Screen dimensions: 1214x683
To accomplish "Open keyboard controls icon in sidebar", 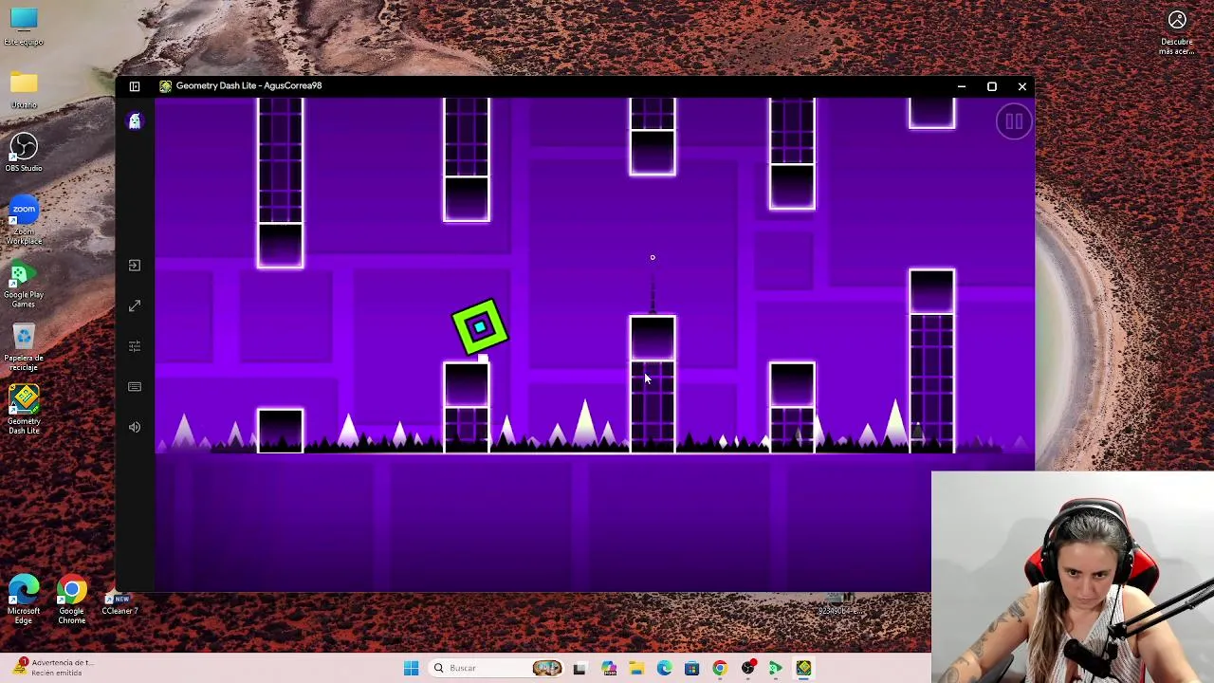I will point(135,387).
